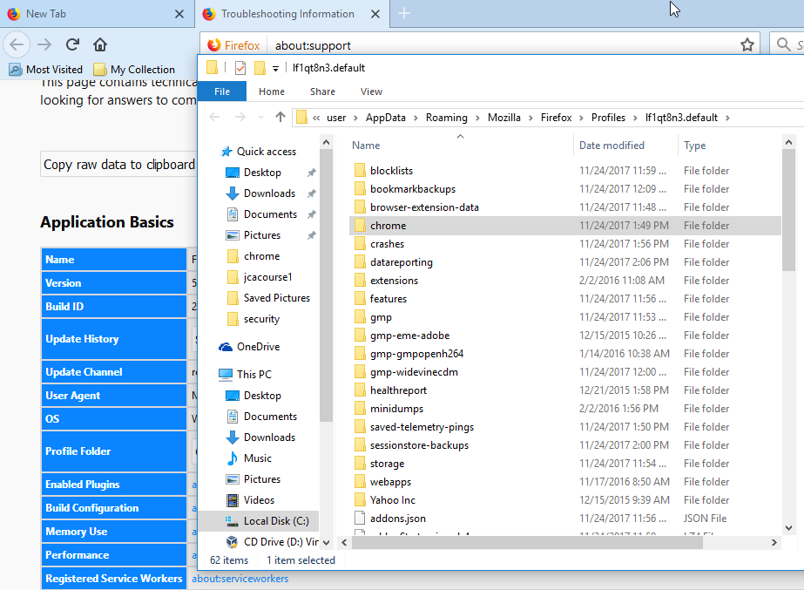Show hidden breadcrumb path with double chevron

pos(316,118)
